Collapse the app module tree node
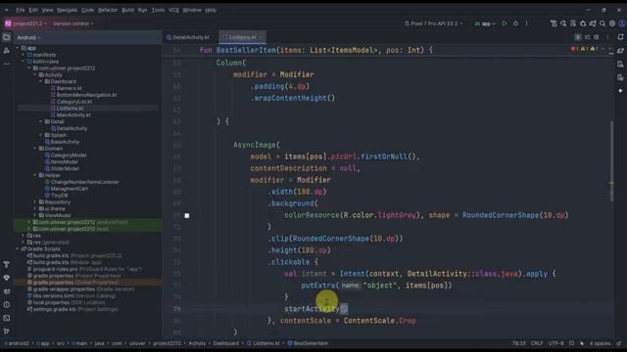 pos(18,48)
